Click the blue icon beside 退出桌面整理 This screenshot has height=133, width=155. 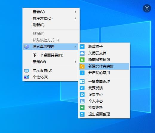coord(82,114)
